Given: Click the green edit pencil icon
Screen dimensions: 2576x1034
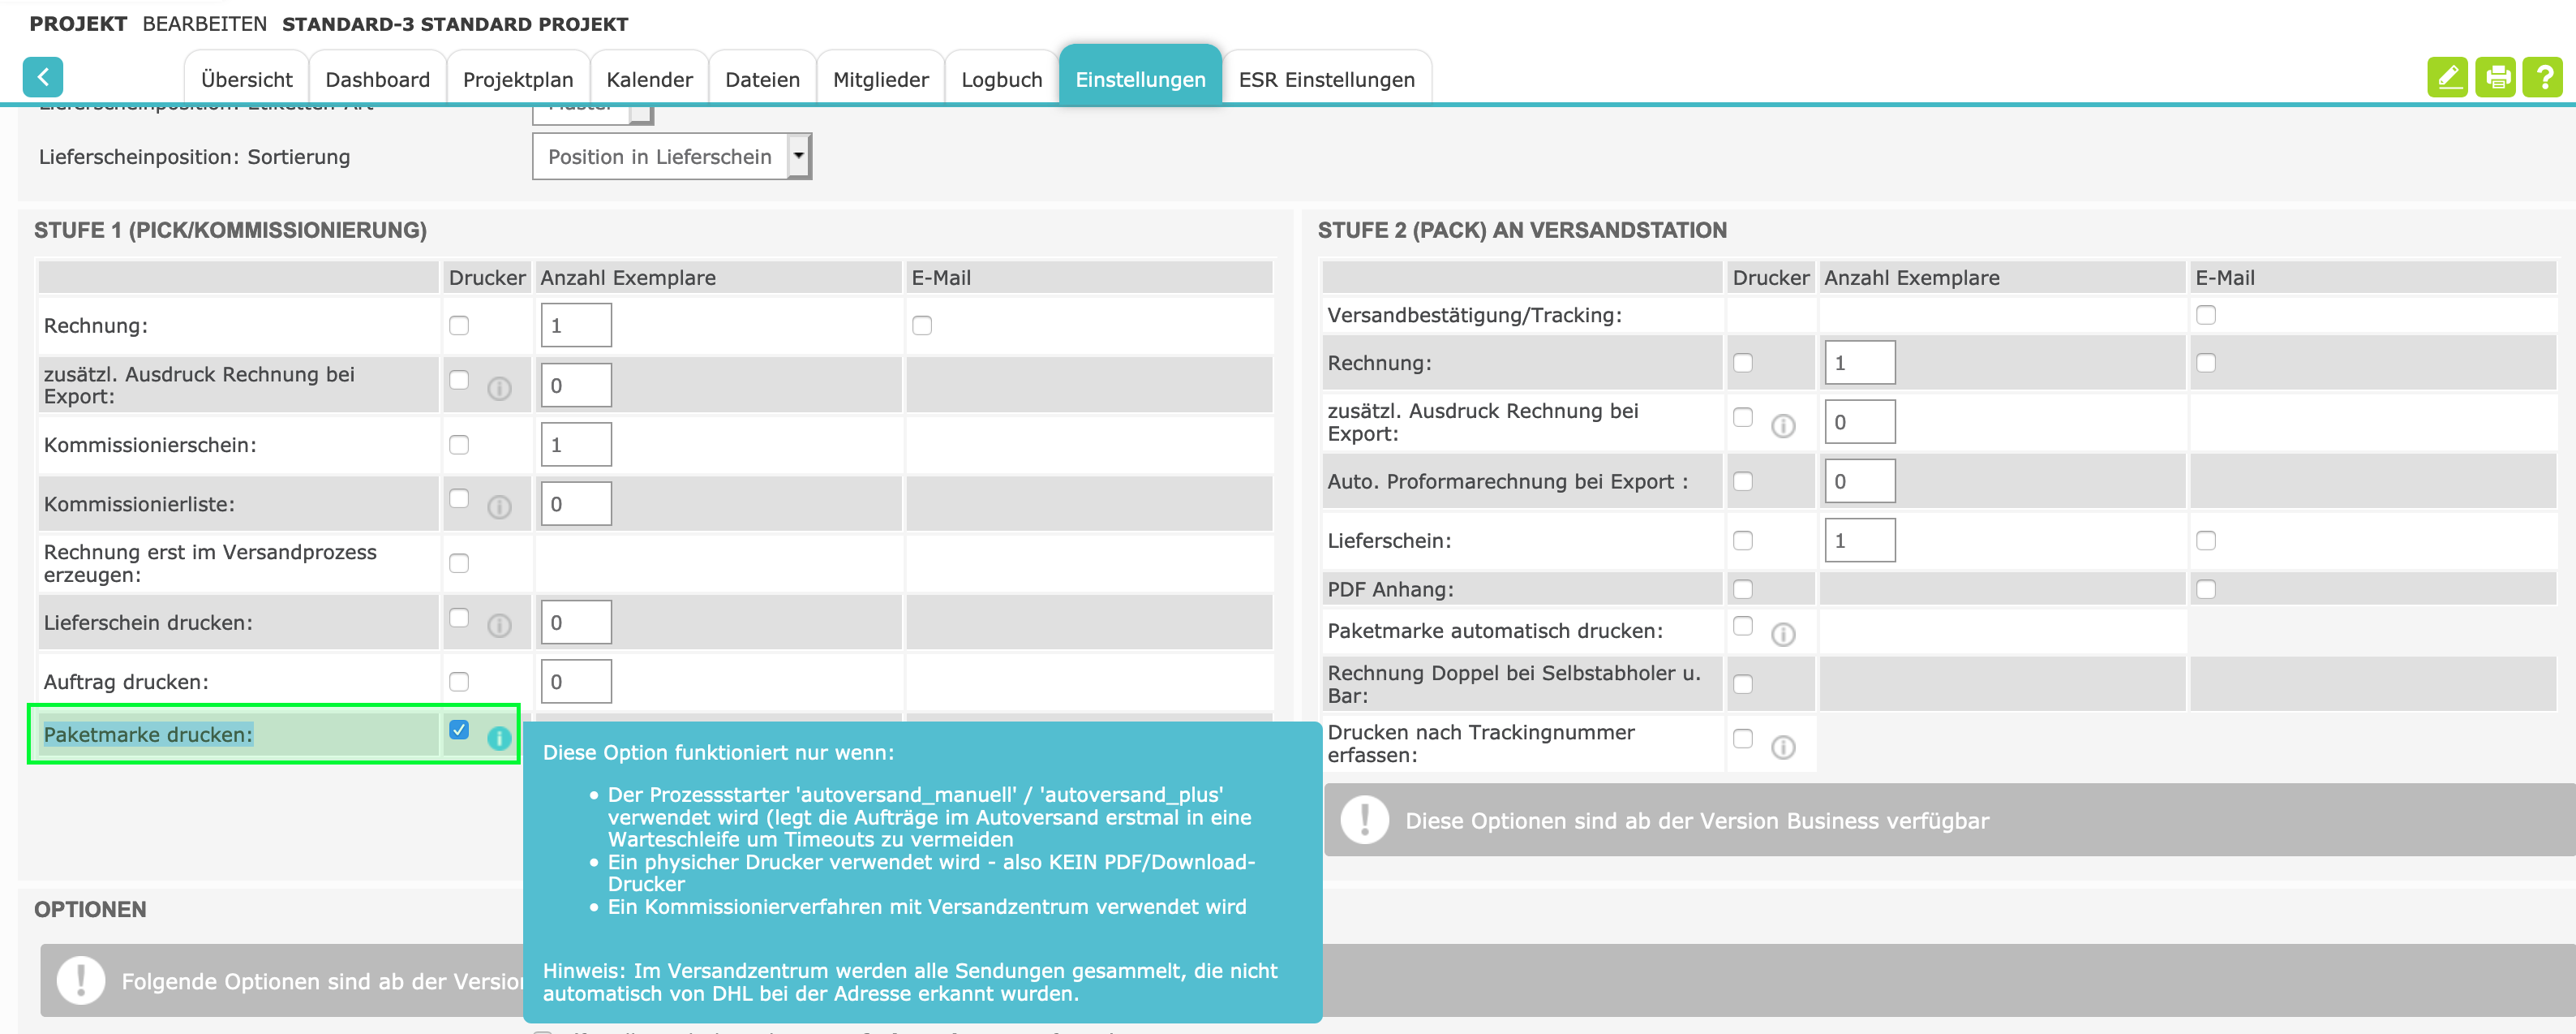Looking at the screenshot, I should coord(2447,77).
